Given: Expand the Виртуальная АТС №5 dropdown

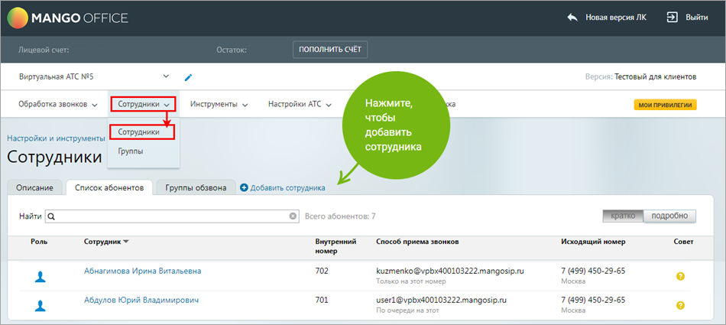Looking at the screenshot, I should (166, 76).
